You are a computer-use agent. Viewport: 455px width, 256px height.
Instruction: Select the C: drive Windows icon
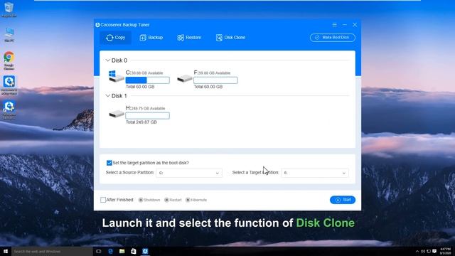pos(116,76)
